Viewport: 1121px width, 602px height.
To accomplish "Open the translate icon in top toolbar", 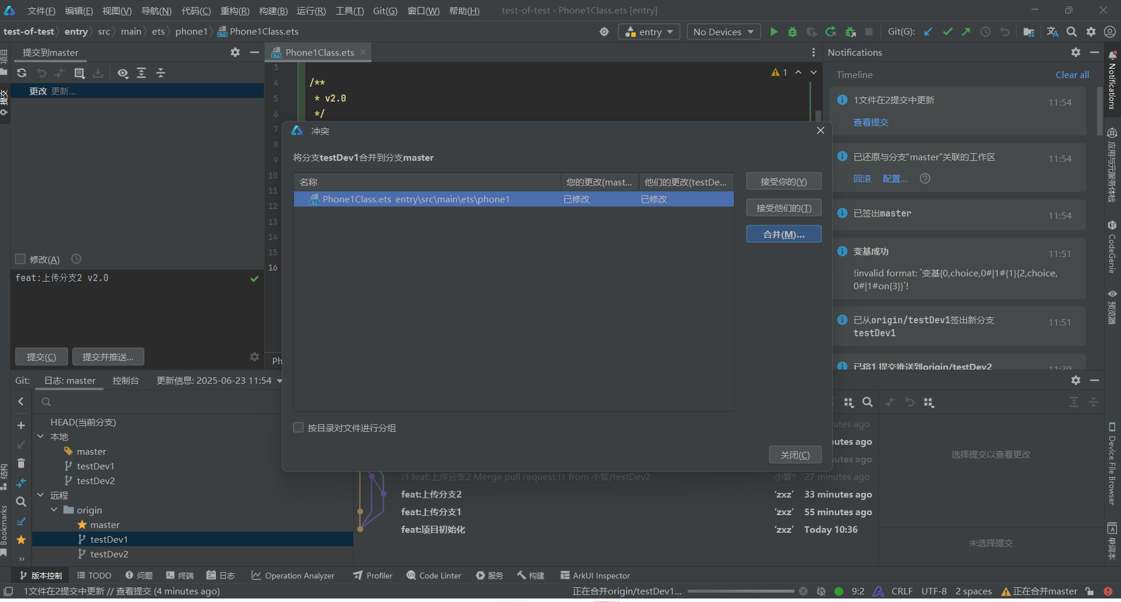I will tap(1052, 32).
